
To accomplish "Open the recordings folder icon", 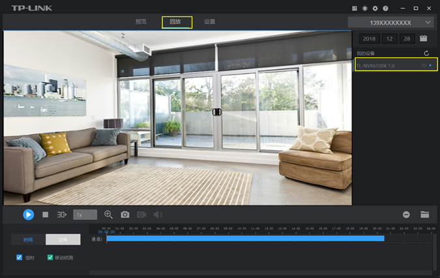I will click(x=424, y=215).
